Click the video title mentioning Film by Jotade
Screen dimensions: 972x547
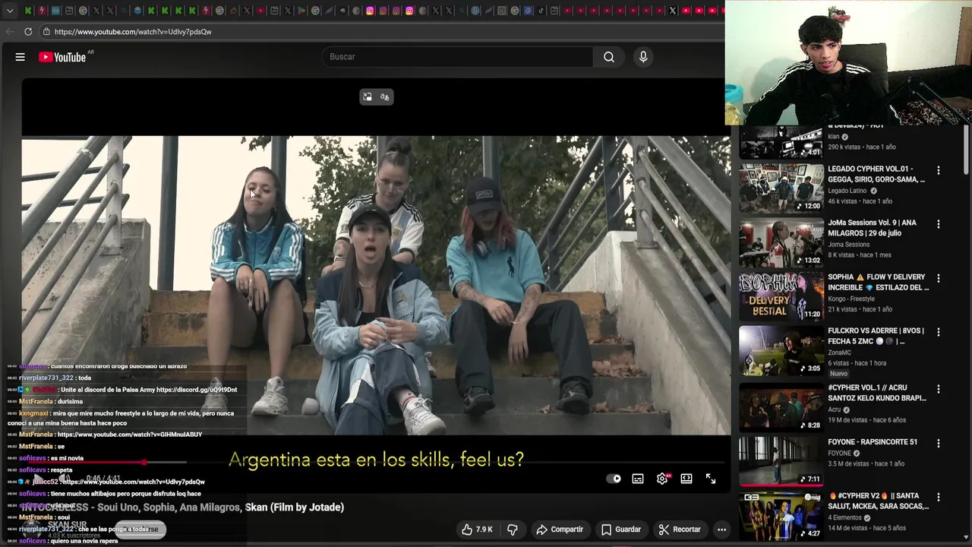[x=183, y=507]
